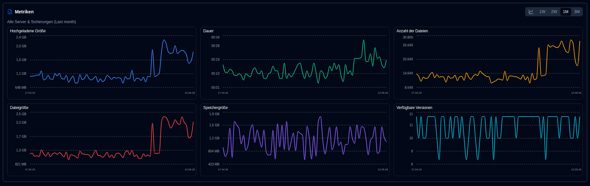This screenshot has width=590, height=186.
Task: Click the 1,3 GB axis label
Action: pyautogui.click(x=21, y=150)
